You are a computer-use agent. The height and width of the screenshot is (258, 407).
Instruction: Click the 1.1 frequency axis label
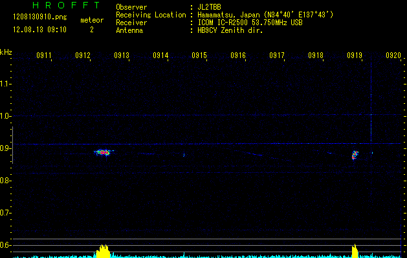click(6, 83)
